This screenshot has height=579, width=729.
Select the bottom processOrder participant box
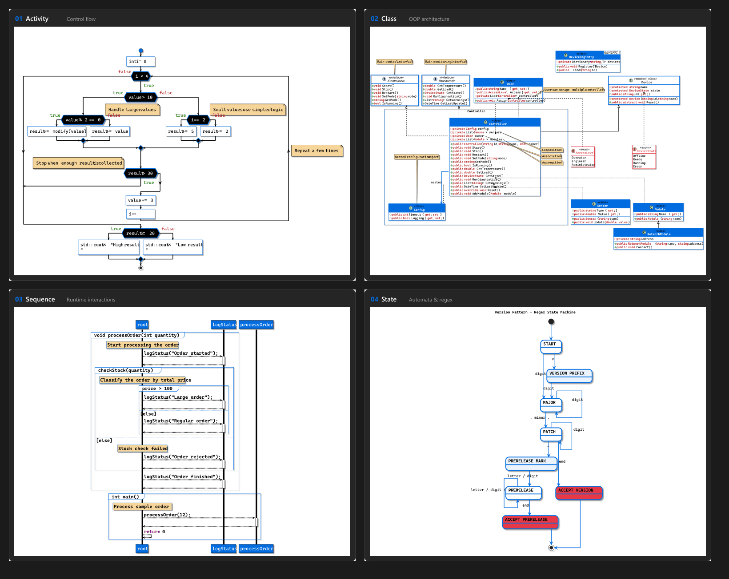coord(256,549)
